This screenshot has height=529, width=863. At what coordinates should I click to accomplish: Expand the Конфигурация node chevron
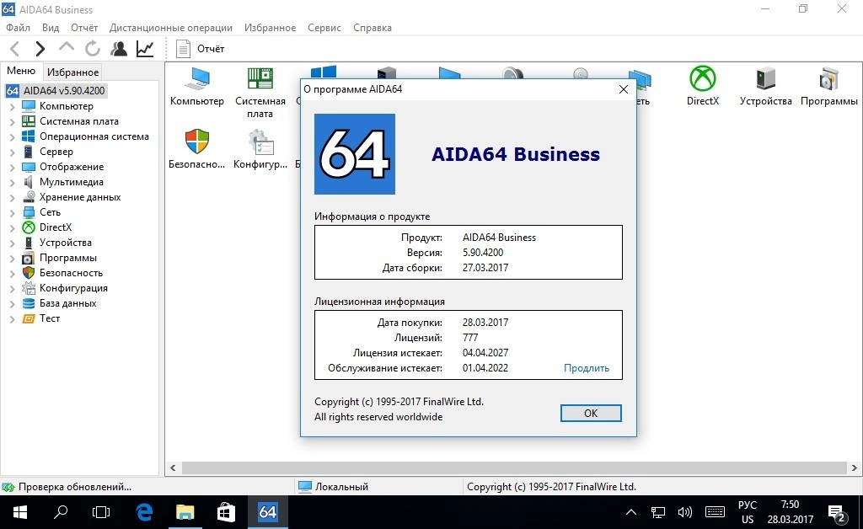(x=12, y=288)
